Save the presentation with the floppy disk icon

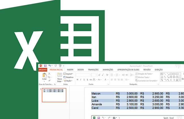pyautogui.click(x=45, y=66)
